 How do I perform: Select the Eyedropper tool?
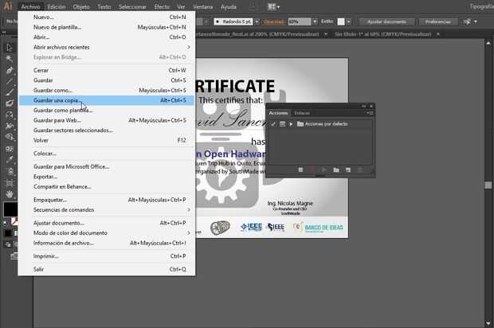(9, 159)
